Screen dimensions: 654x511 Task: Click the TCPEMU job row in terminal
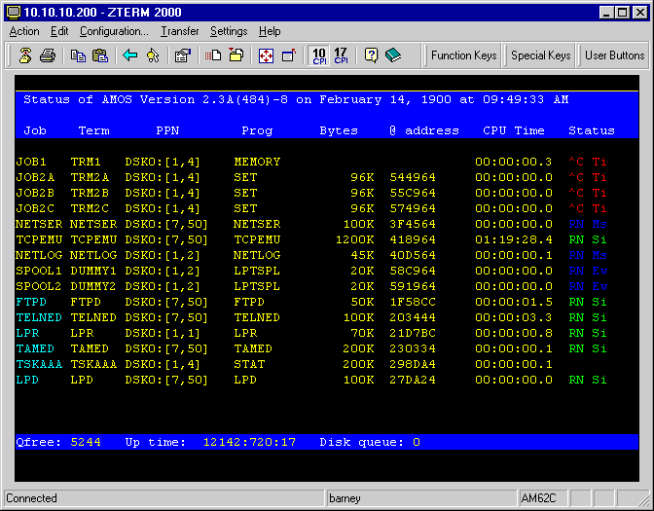pyautogui.click(x=311, y=239)
